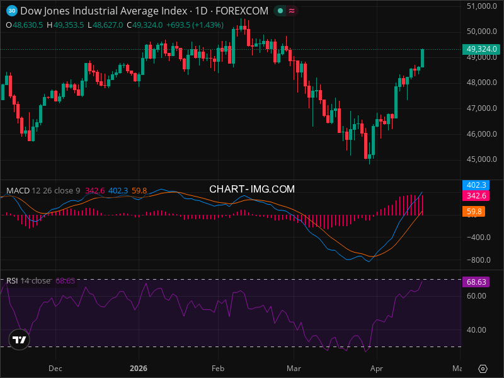Click the MACD legend value 59.8 in orange
The height and width of the screenshot is (378, 504).
pyautogui.click(x=139, y=191)
